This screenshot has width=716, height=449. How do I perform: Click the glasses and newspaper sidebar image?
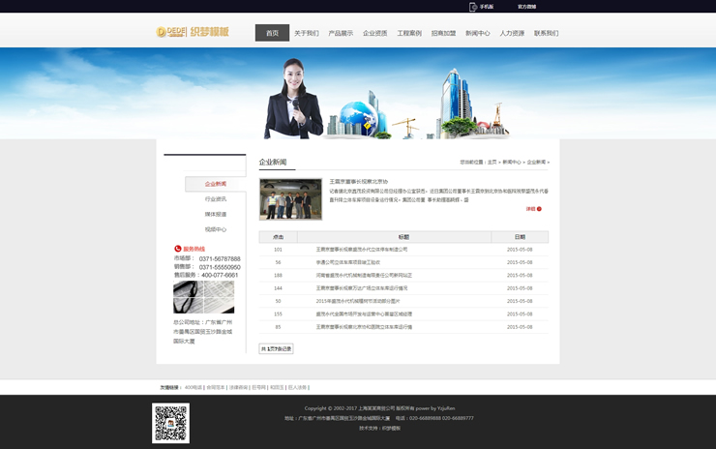pyautogui.click(x=203, y=298)
